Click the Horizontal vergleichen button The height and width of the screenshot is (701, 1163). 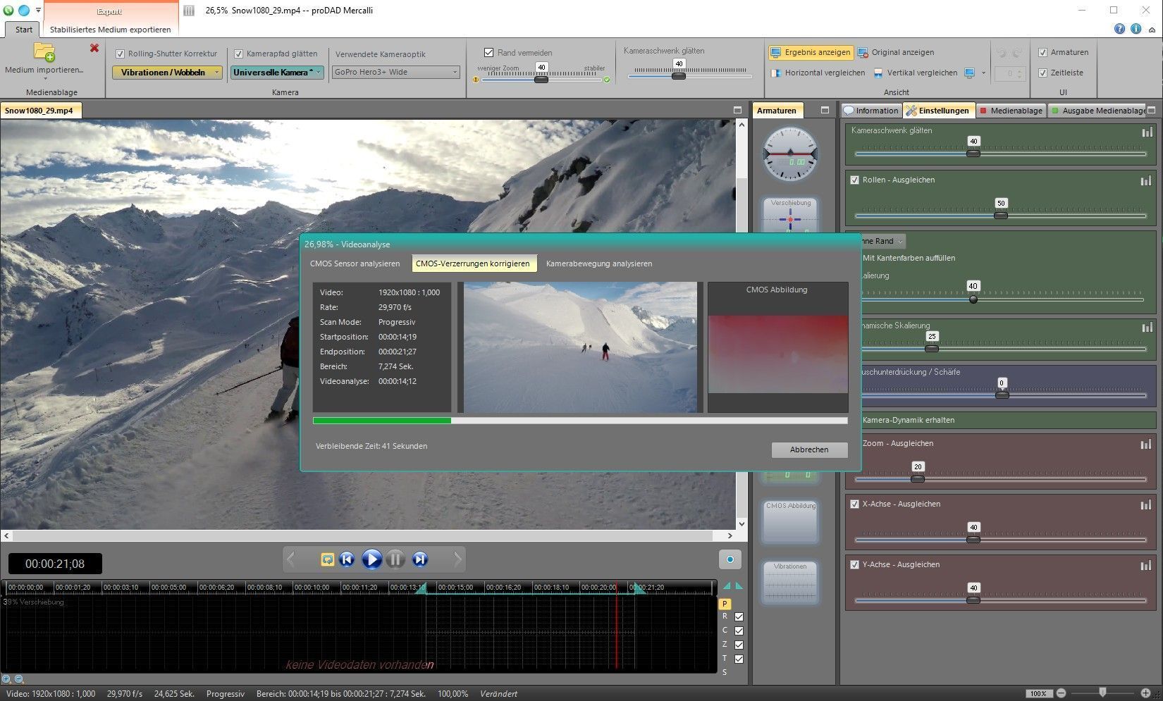[x=818, y=73]
